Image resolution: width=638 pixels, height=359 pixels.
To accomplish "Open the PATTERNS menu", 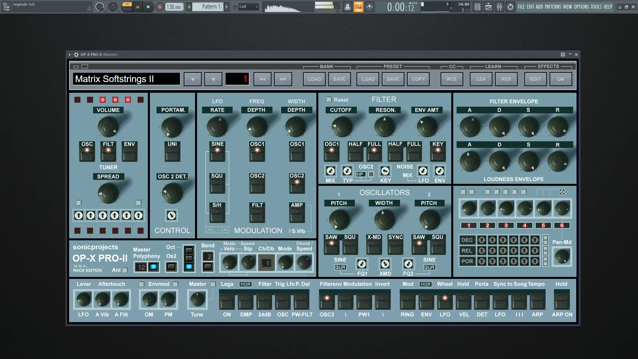I will click(553, 7).
